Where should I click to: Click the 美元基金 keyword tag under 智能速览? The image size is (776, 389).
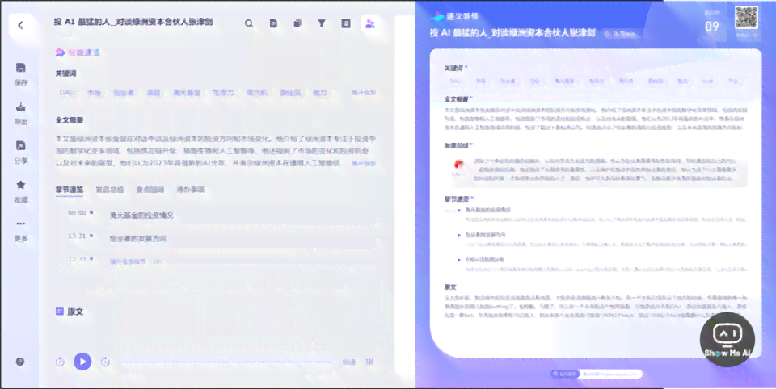coord(187,93)
